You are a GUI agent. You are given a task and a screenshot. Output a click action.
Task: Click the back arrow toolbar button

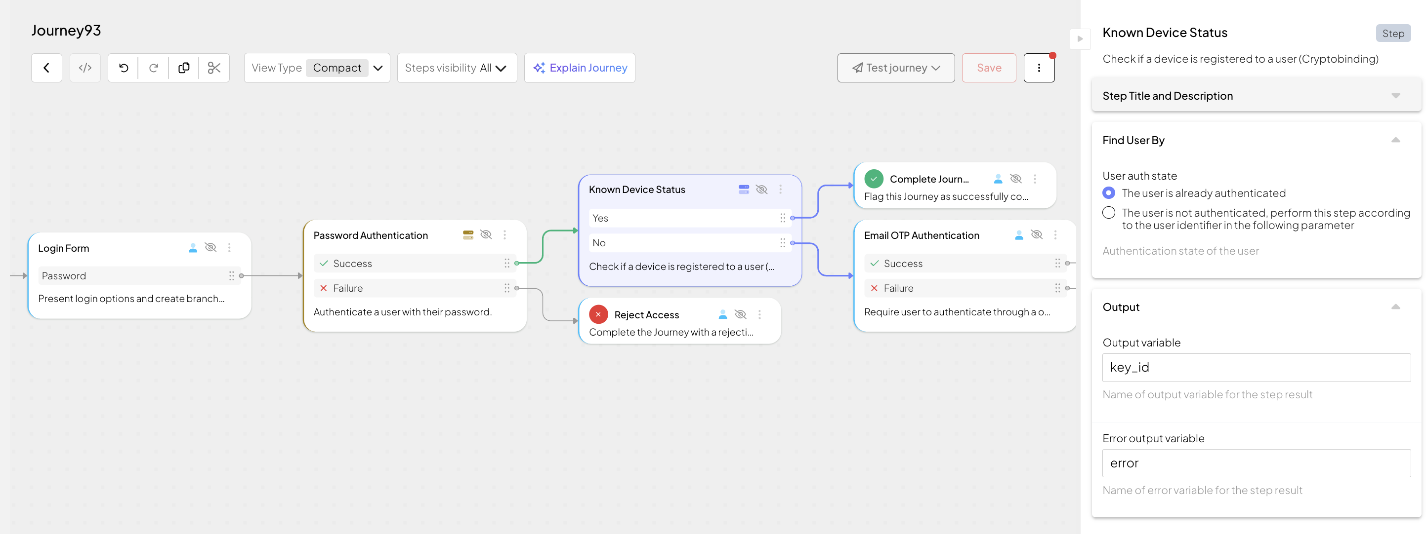[x=46, y=68]
